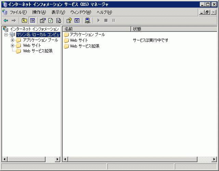Click the MMC icon left of ファイル menu

tap(5, 12)
